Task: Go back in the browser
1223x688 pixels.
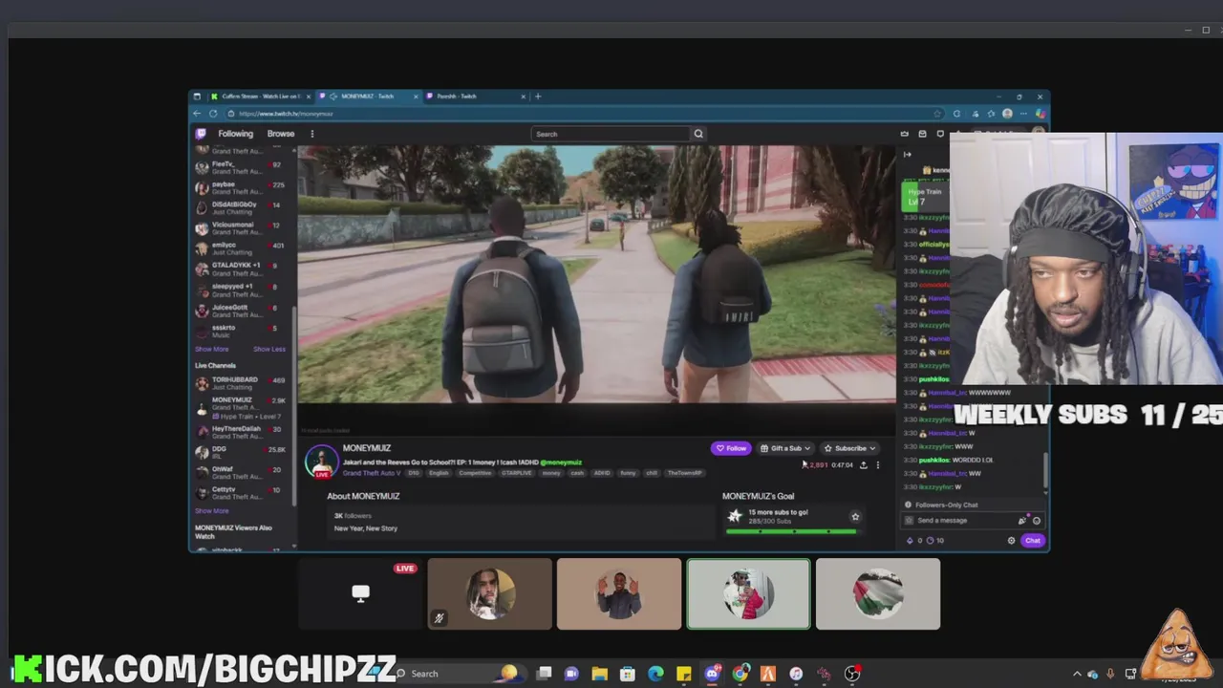Action: (198, 114)
